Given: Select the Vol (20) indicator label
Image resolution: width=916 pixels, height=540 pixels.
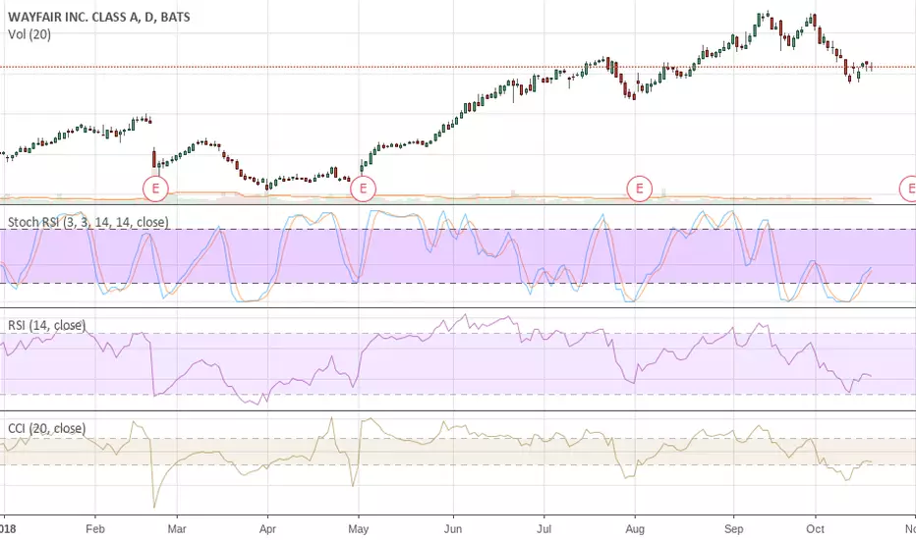Looking at the screenshot, I should click(29, 34).
